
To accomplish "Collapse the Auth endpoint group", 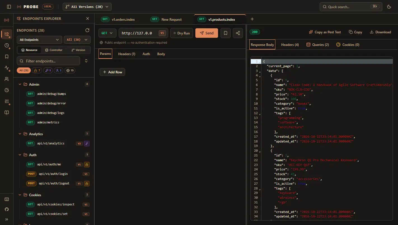I will [20, 155].
